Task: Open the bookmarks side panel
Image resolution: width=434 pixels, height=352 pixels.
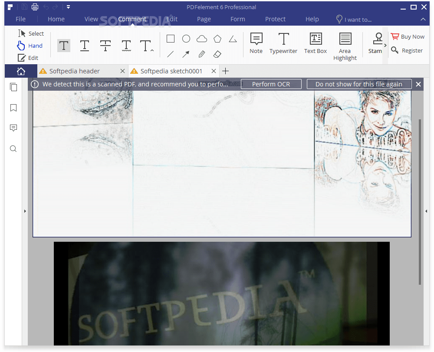Action: (x=13, y=108)
